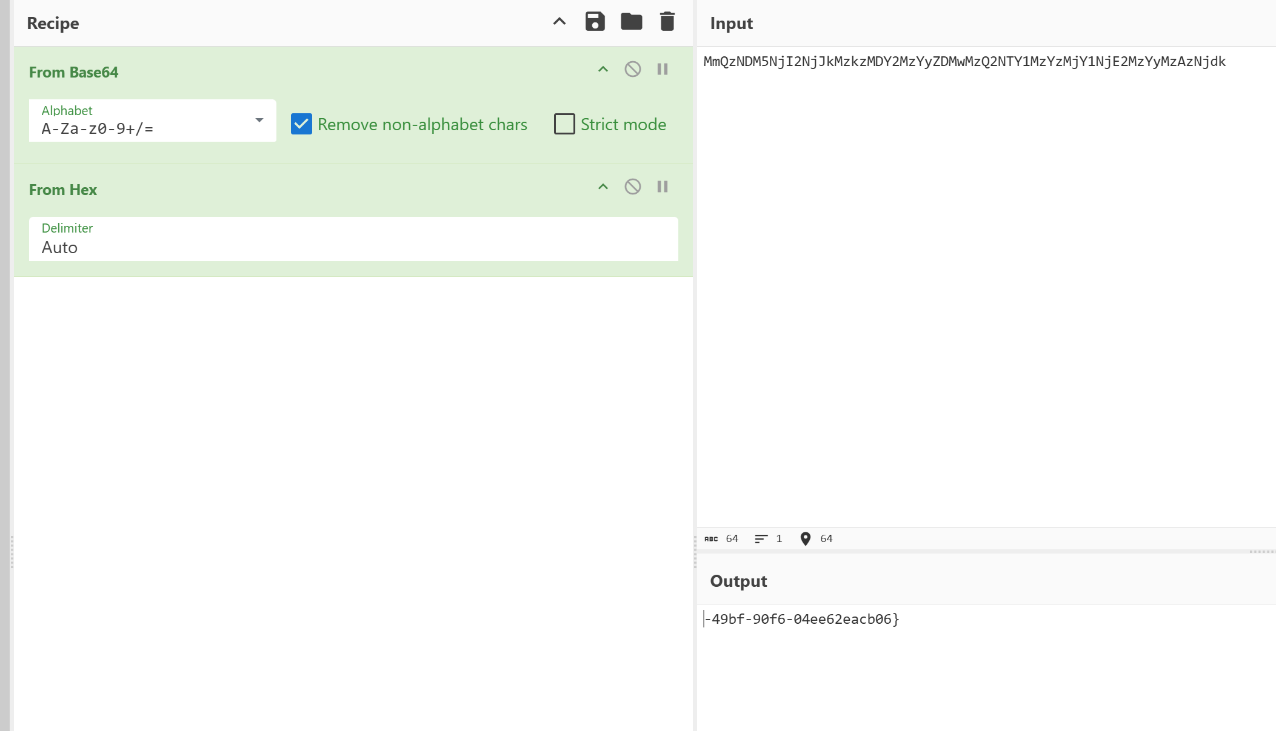Click the From Base64 title

[73, 73]
